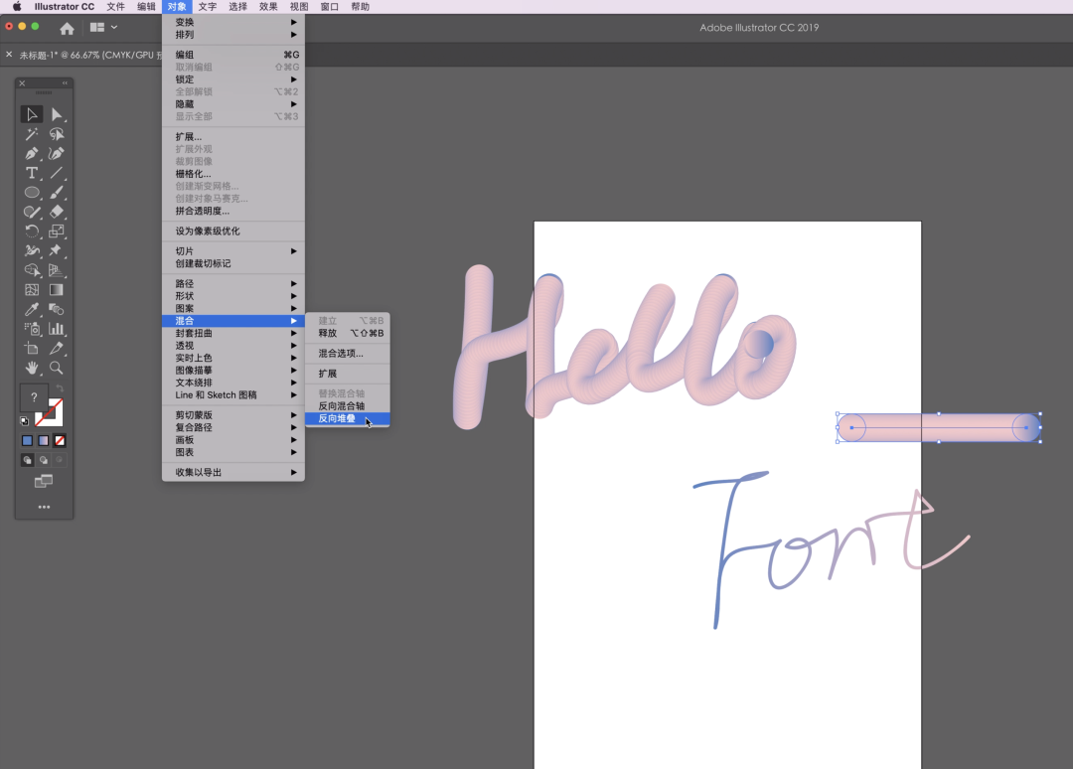Select the Direct Selection tool
1073x769 pixels.
[x=57, y=114]
